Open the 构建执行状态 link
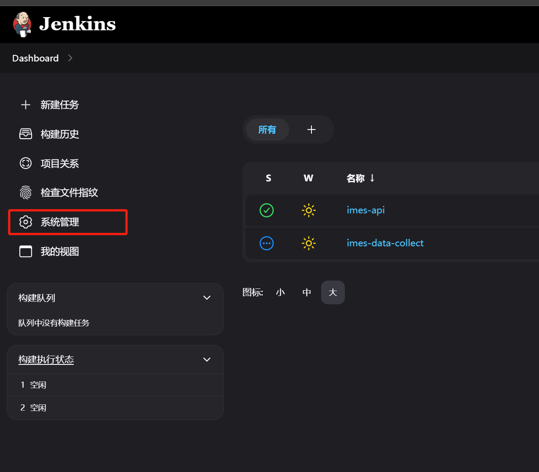 coord(46,360)
